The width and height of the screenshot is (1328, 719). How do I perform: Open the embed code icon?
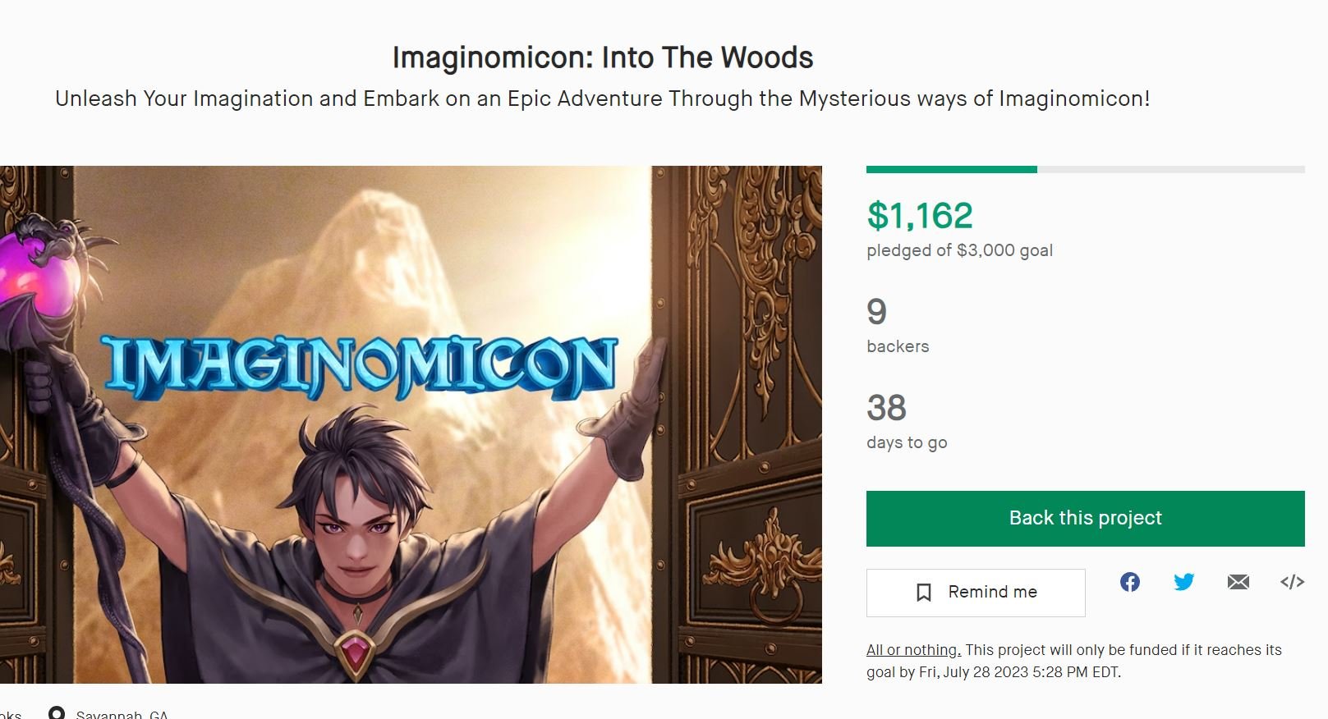coord(1292,582)
